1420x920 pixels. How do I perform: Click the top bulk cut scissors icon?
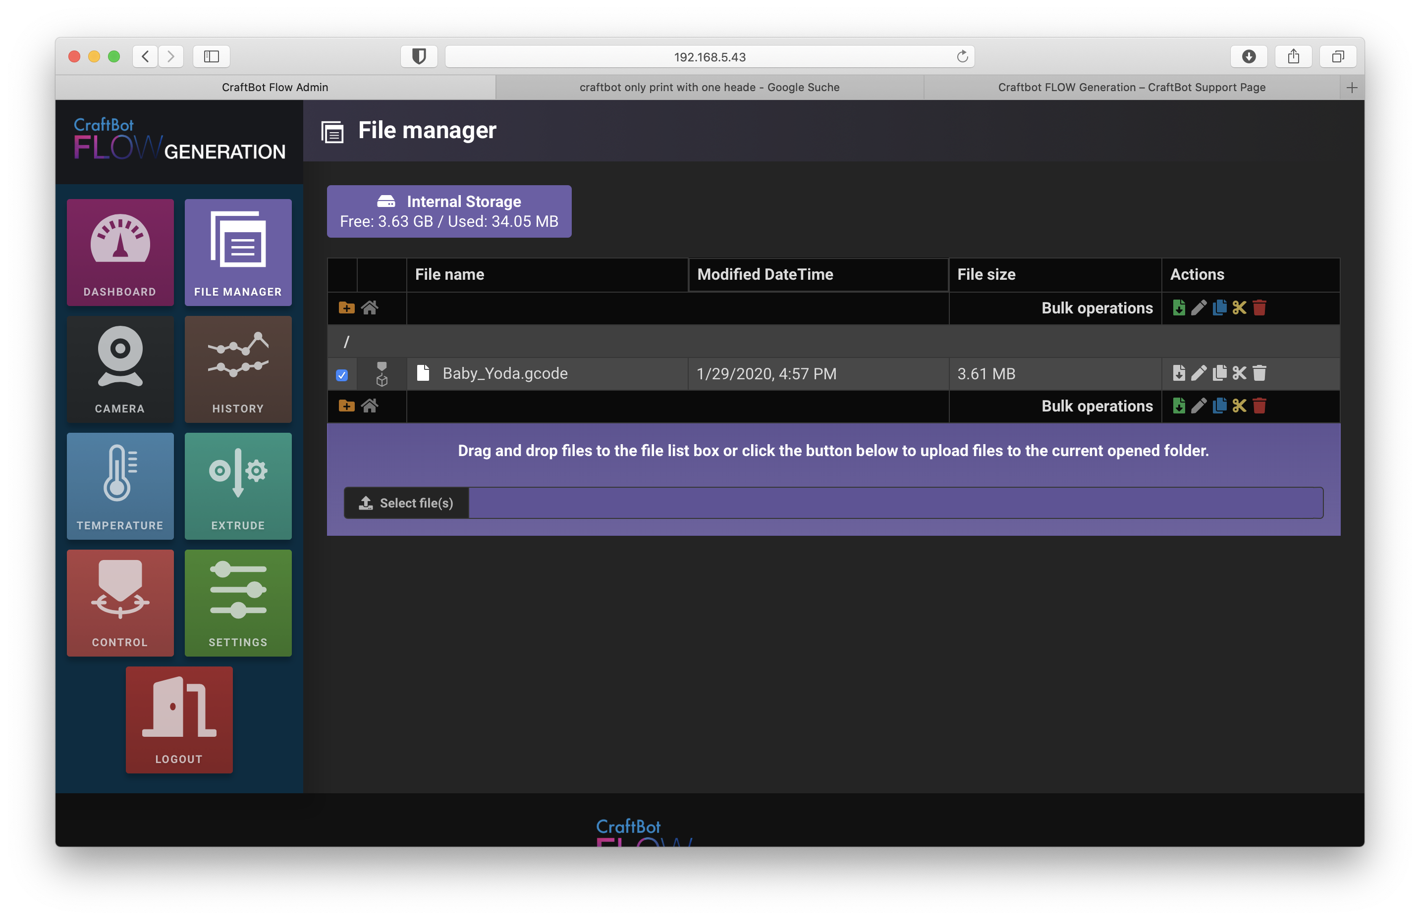click(x=1240, y=307)
